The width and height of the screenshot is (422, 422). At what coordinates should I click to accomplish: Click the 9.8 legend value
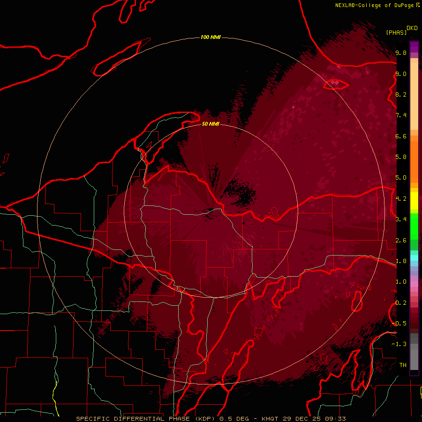pyautogui.click(x=401, y=53)
